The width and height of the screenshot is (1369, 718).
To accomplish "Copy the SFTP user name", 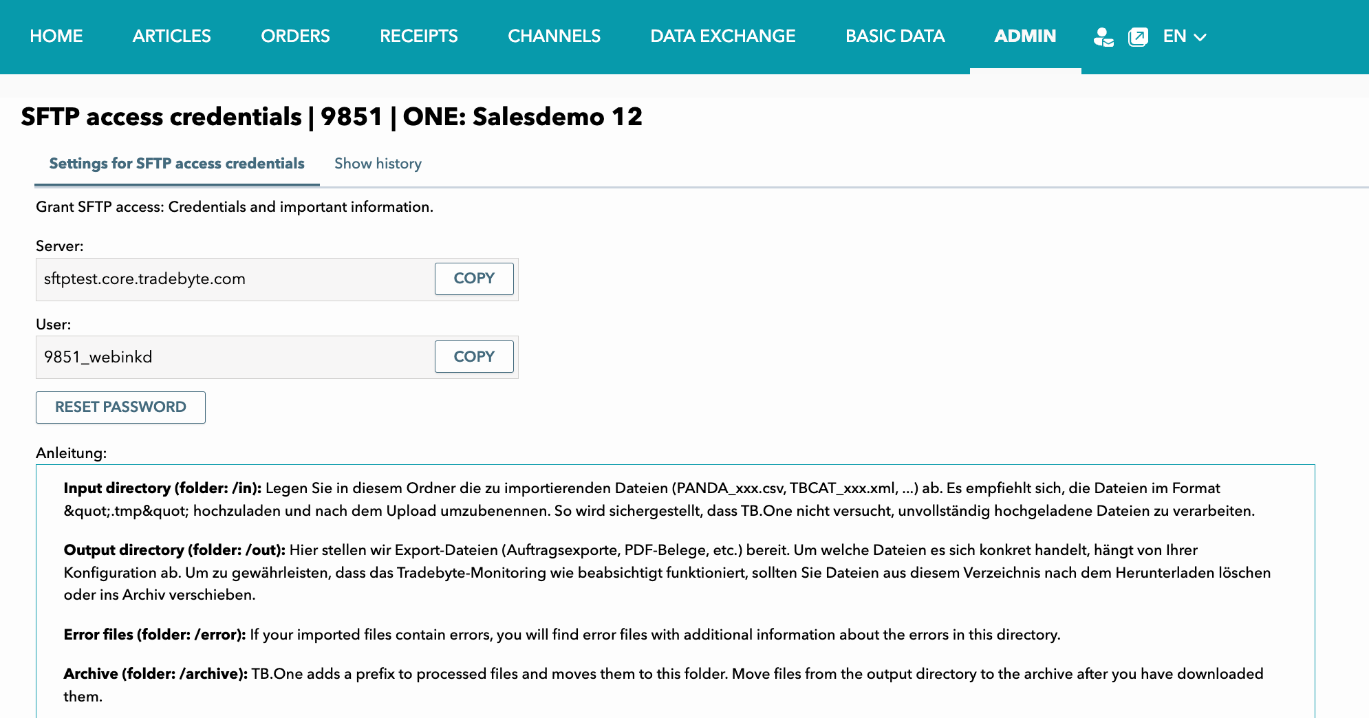I will pyautogui.click(x=473, y=357).
